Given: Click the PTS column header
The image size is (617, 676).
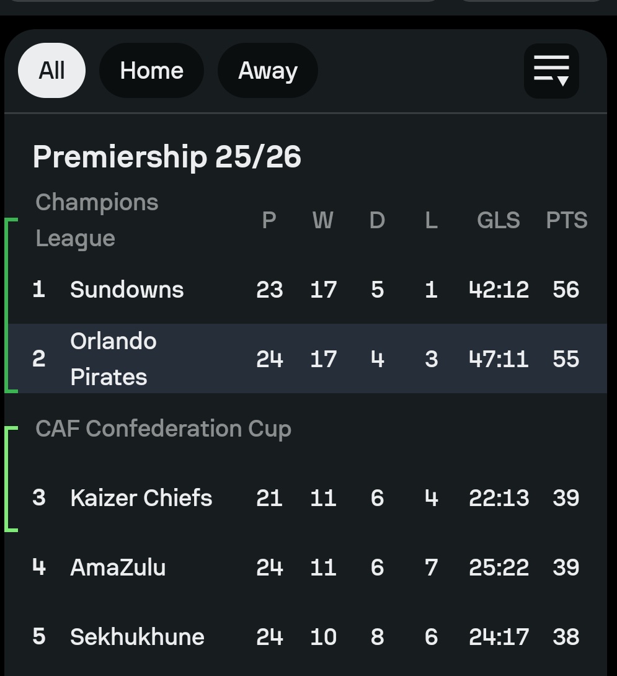Looking at the screenshot, I should pyautogui.click(x=566, y=220).
